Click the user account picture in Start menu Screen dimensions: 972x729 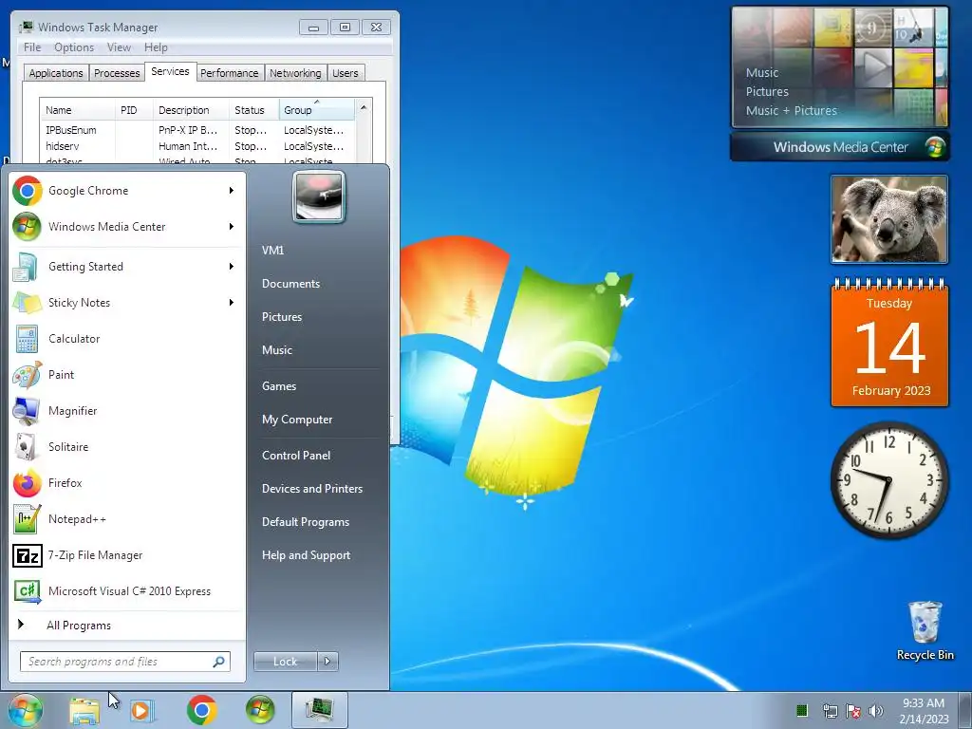point(319,197)
